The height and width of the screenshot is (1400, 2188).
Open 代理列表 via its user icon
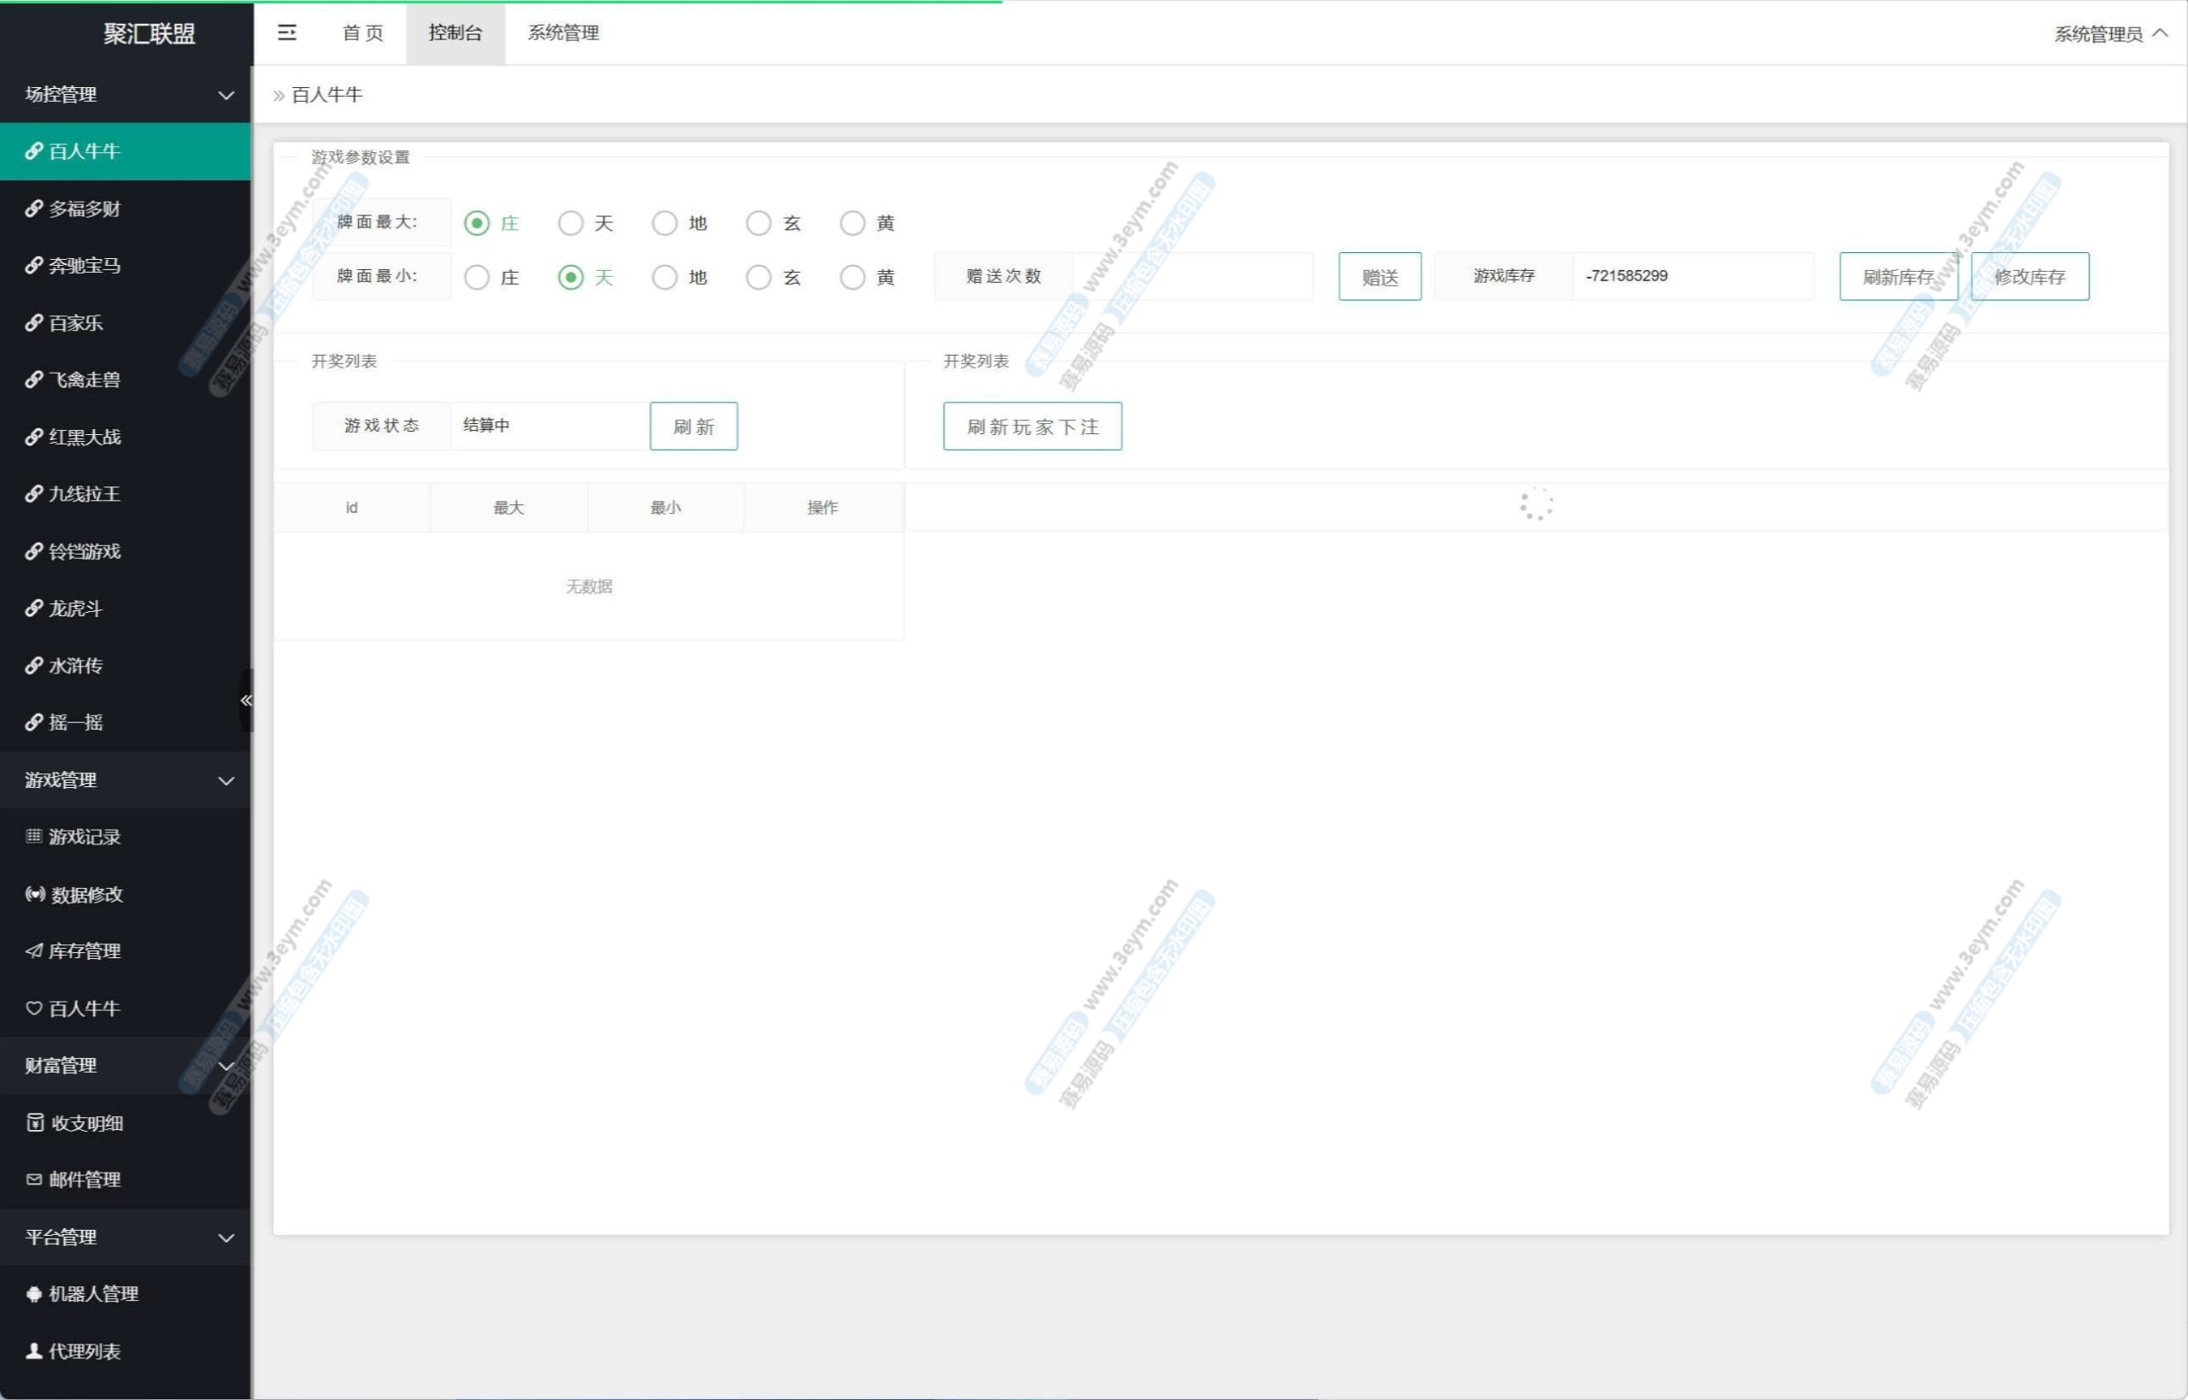33,1351
